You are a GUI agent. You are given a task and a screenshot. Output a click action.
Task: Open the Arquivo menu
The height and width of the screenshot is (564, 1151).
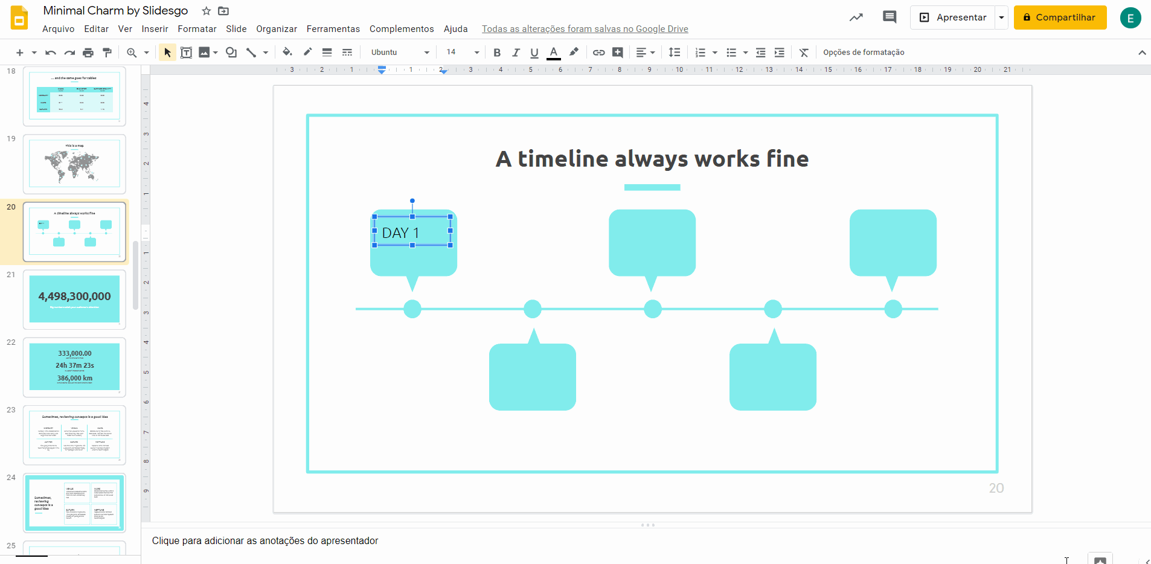(59, 29)
